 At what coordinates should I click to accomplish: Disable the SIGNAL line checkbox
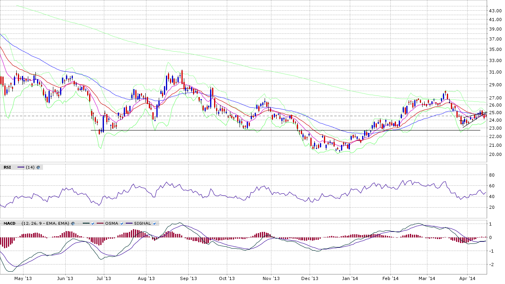154,224
